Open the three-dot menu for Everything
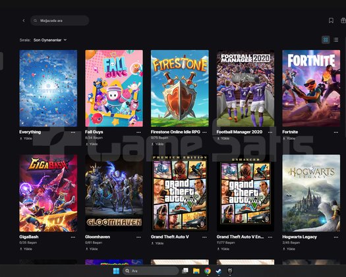This screenshot has width=346, height=277. (x=73, y=133)
